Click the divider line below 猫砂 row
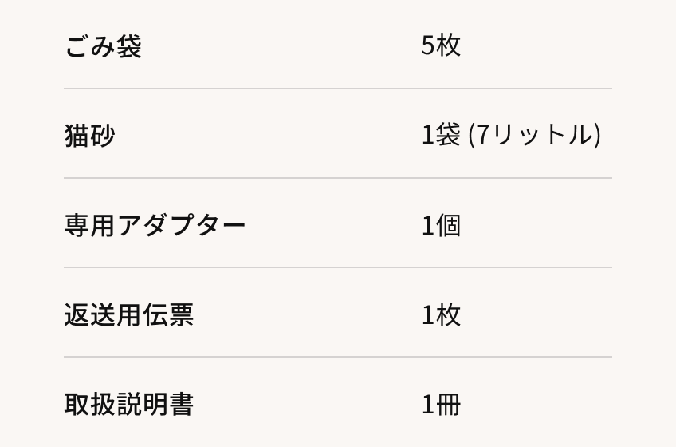 (x=338, y=178)
